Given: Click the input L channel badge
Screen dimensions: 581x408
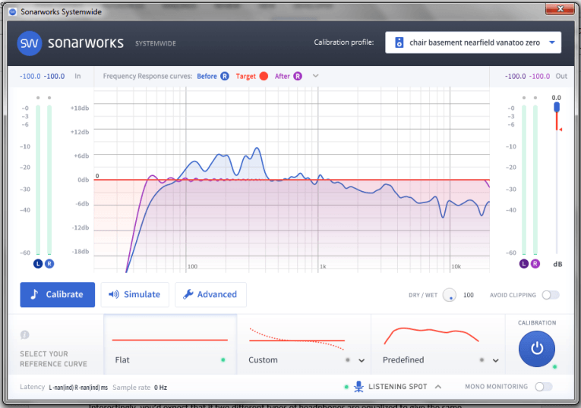Looking at the screenshot, I should click(38, 264).
